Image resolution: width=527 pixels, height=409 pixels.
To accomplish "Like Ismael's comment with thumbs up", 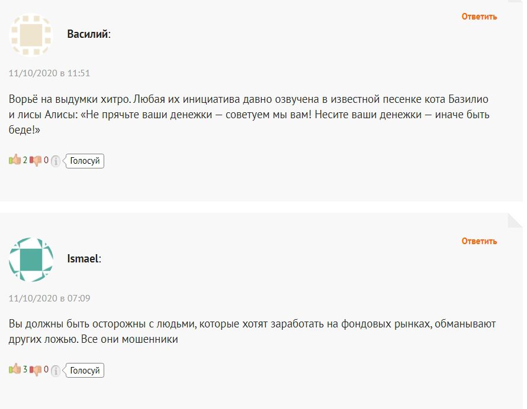I will (x=15, y=371).
